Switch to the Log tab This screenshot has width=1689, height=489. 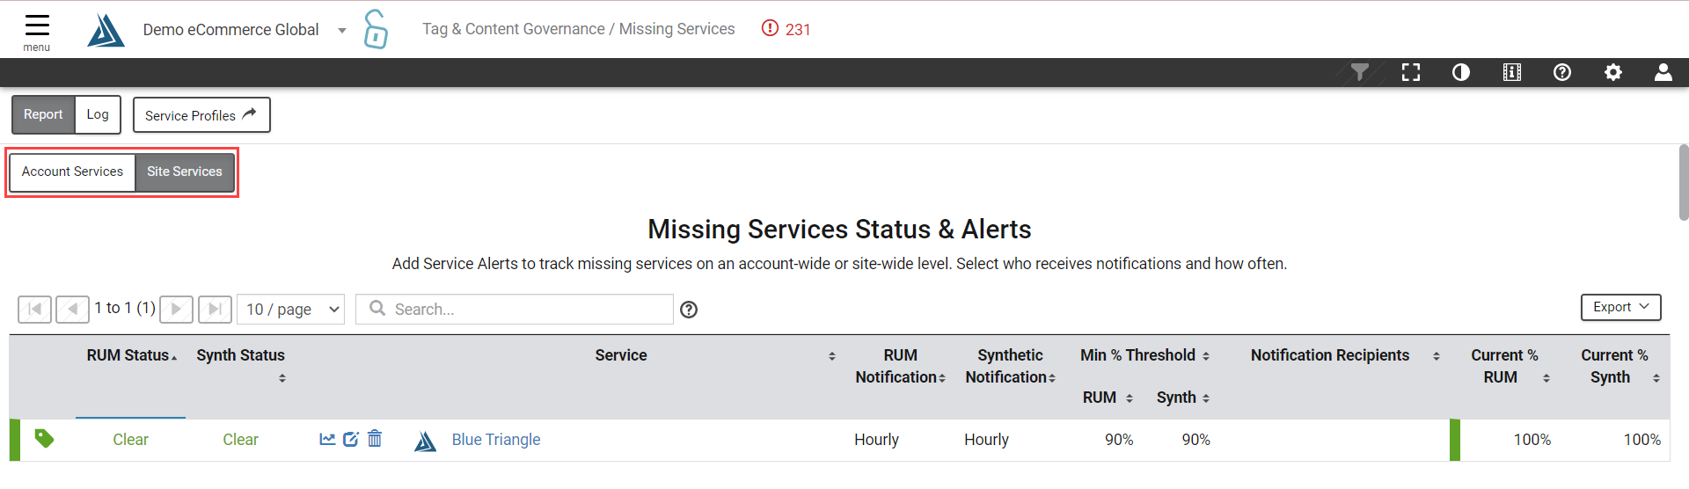coord(98,114)
